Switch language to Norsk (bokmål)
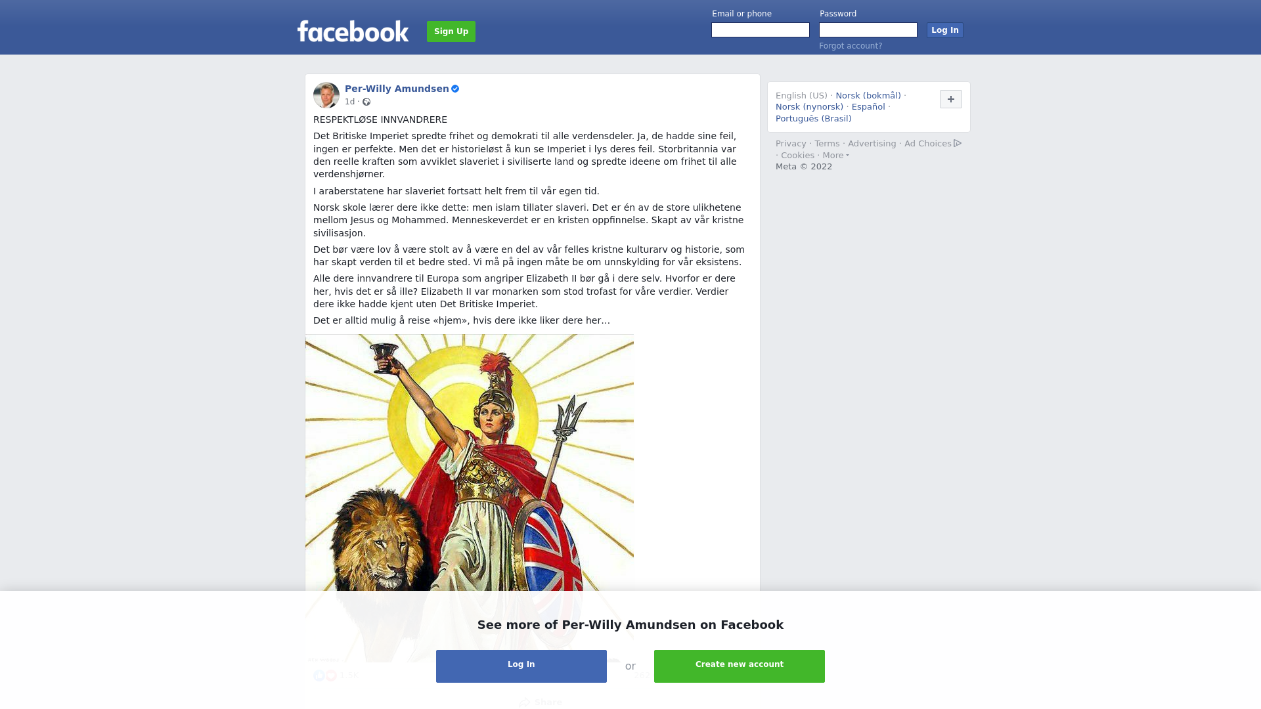 point(868,96)
